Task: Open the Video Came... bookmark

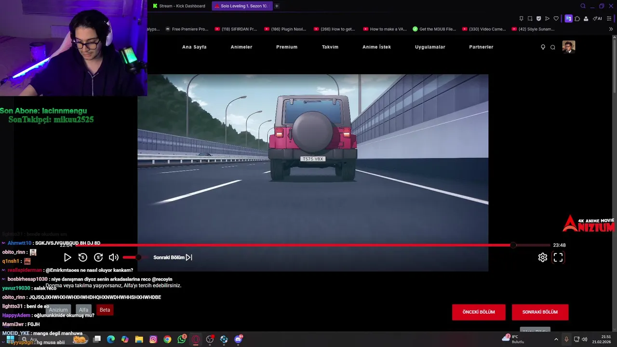Action: coord(484,29)
